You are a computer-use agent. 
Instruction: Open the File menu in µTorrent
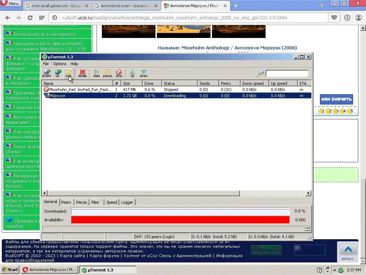[46, 64]
